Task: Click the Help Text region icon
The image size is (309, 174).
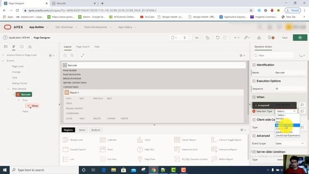Action: tap(140, 149)
